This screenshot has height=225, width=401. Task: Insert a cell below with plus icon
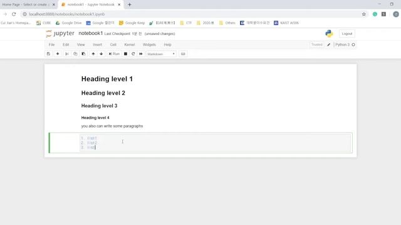[58, 54]
